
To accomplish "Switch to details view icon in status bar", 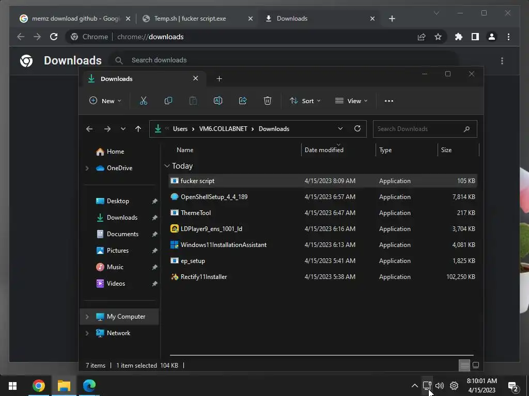I will (464, 365).
